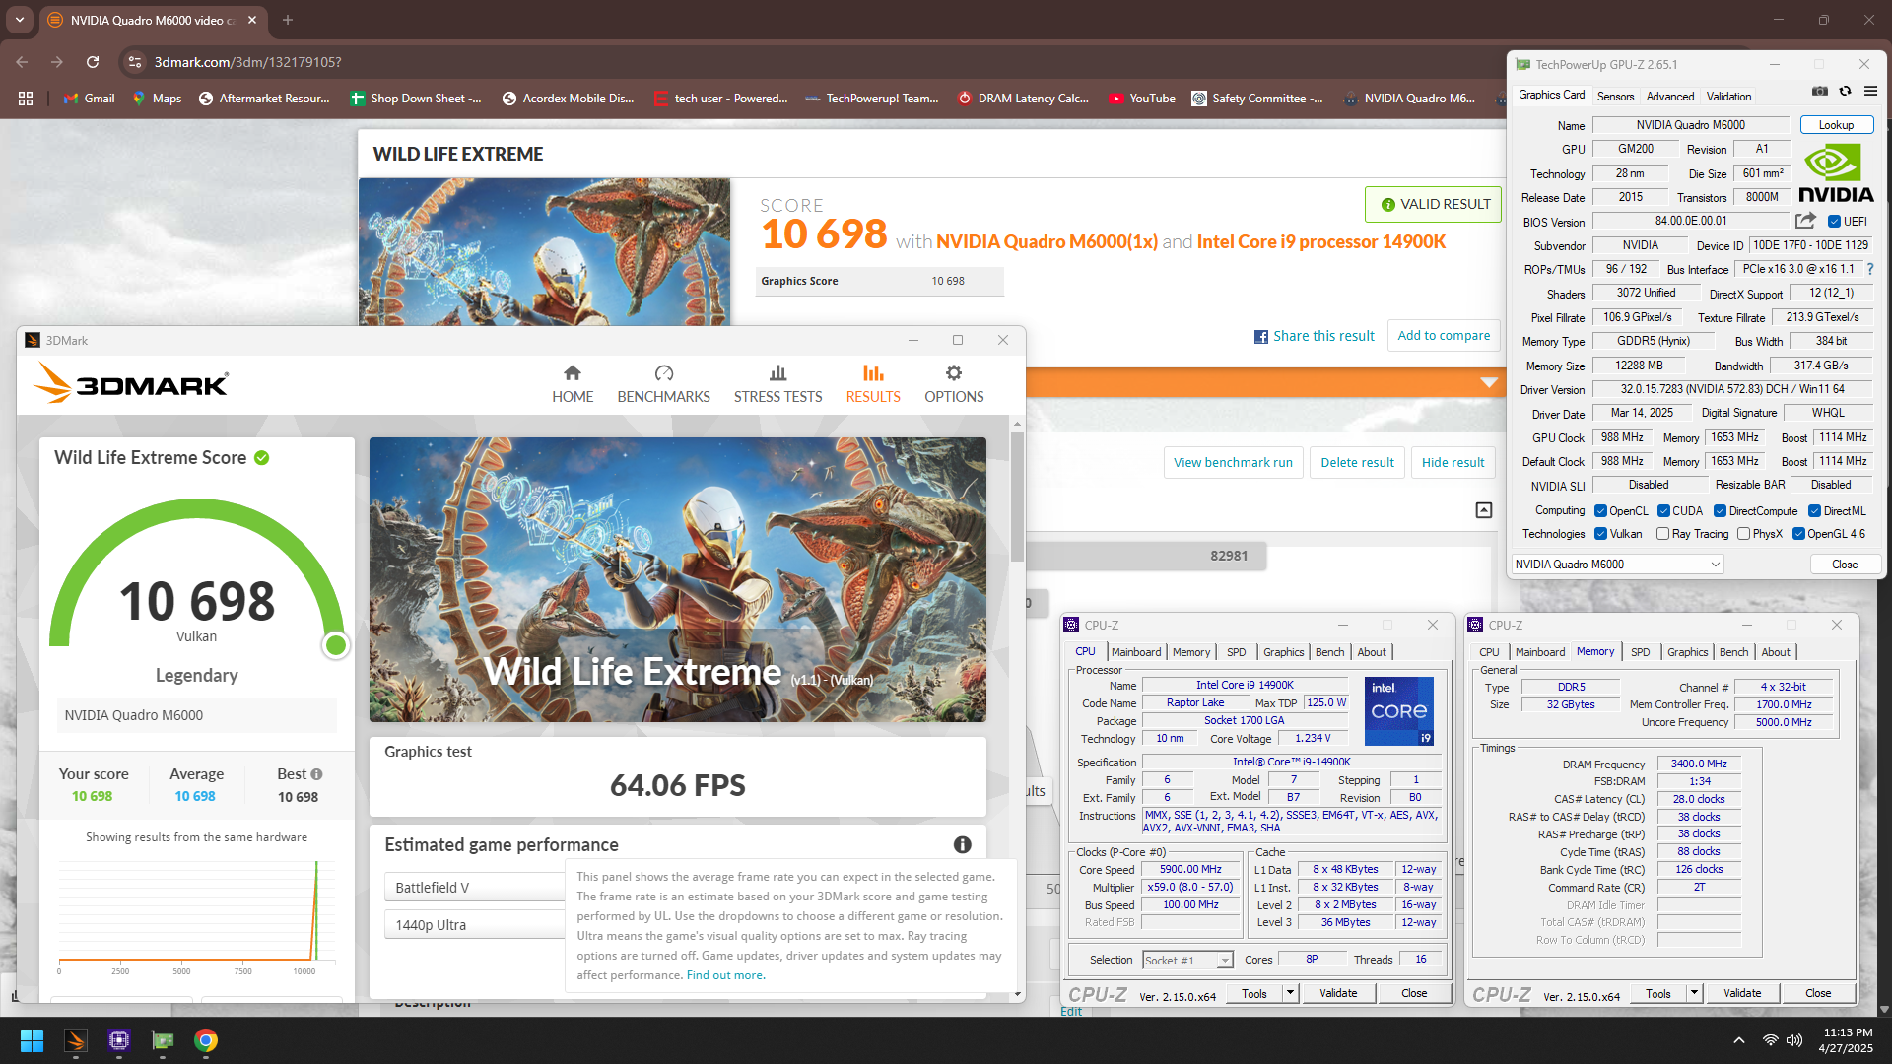Screen dimensions: 1892x1064
Task: Click Hide result button
Action: pos(1453,462)
